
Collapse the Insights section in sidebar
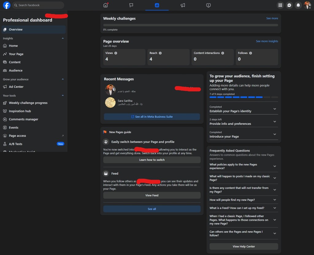[63, 38]
